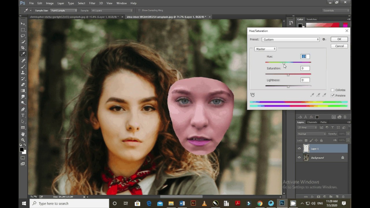Click the Lightness value input field
The image size is (370, 208).
click(x=305, y=80)
